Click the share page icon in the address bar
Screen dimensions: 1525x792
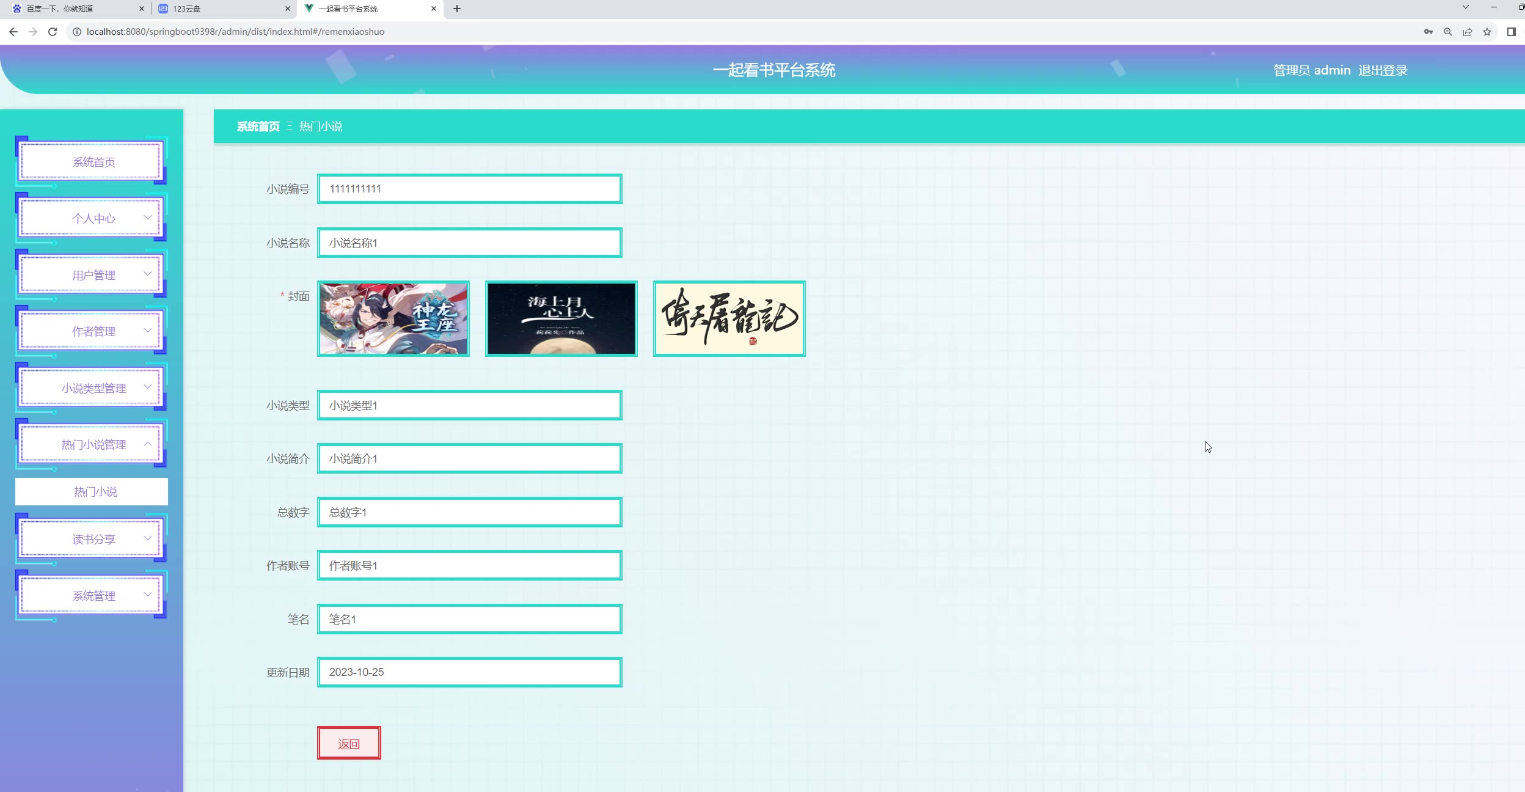1468,32
